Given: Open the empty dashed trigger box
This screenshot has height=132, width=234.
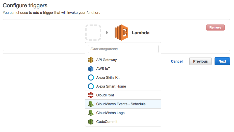Looking at the screenshot, I should click(93, 33).
